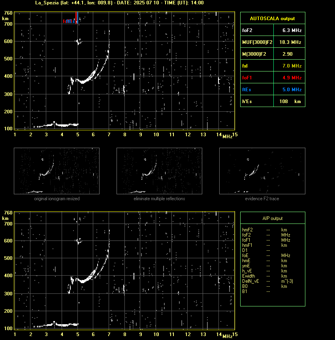Click the 'original ionogram resized' caption
This screenshot has height=340, width=335.
(x=57, y=199)
